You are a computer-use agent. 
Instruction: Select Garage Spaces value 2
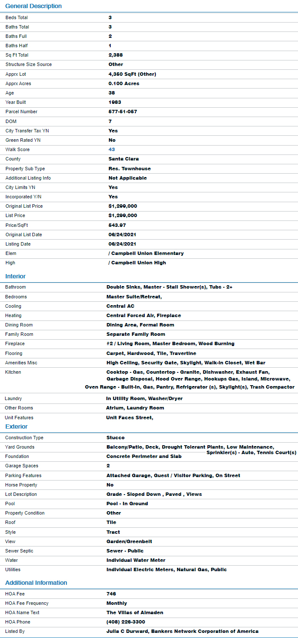(x=108, y=466)
